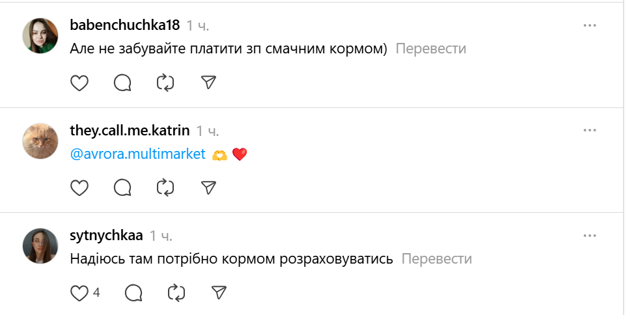
Task: Repost babenchuchka18's comment
Action: coord(165,83)
